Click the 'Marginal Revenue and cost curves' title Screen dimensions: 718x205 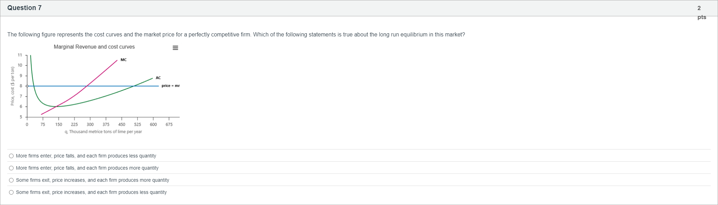point(94,47)
